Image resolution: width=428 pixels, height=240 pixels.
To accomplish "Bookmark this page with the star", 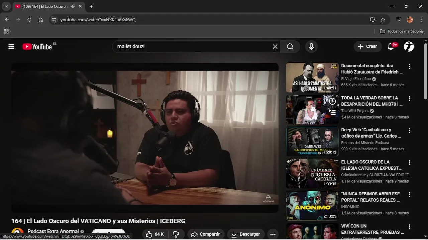I will (x=383, y=20).
